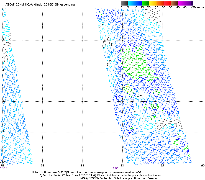The height and width of the screenshot is (180, 205).
Task: Click the longitude label '78'
Action: coord(42,166)
